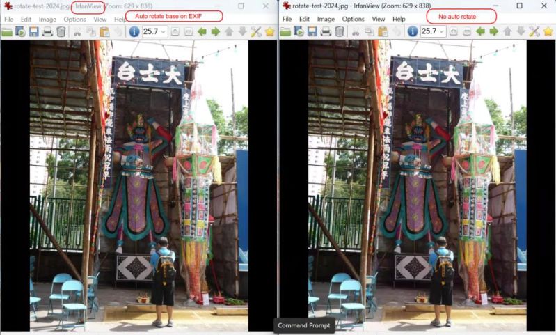Open Edit menu in left window
Viewport: 556px width, 335px height.
26,20
